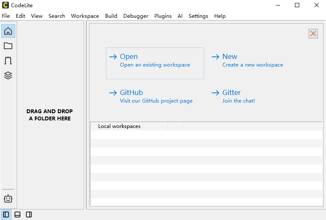Close the welcome page with red X
Viewport: 326px width, 220px height.
pos(313,33)
